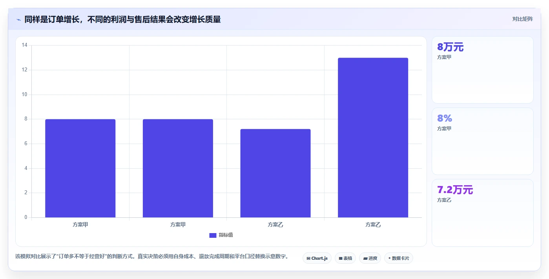Click the y-axis tick label 6

(x=26, y=144)
